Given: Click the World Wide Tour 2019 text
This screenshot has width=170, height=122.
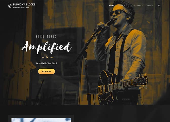Looking at the screenshot, I should tap(46, 63).
